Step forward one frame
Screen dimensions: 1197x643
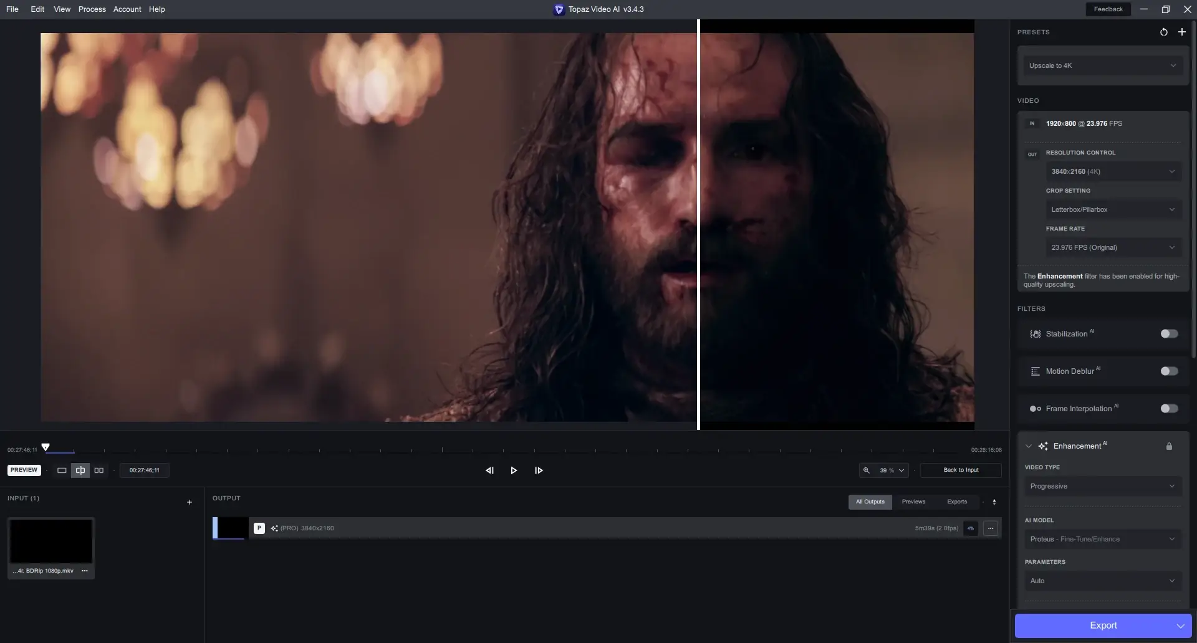coord(539,470)
